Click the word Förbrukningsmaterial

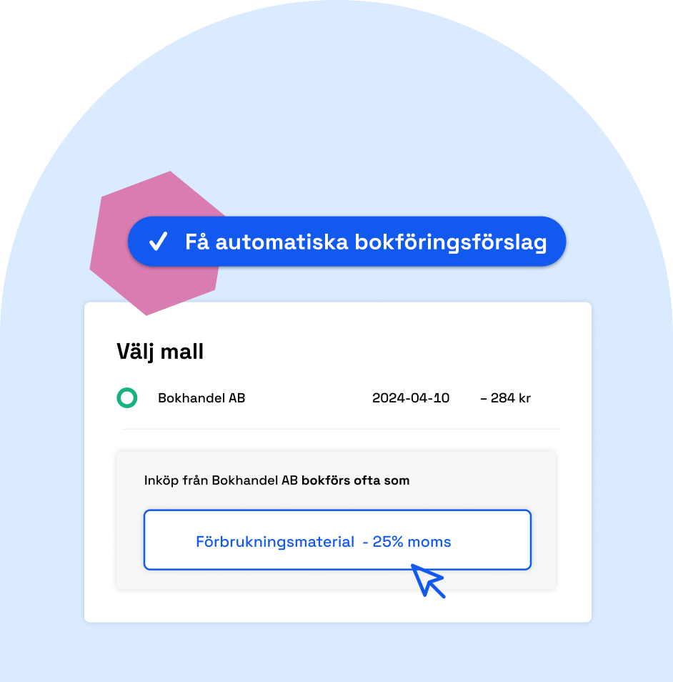tap(275, 542)
